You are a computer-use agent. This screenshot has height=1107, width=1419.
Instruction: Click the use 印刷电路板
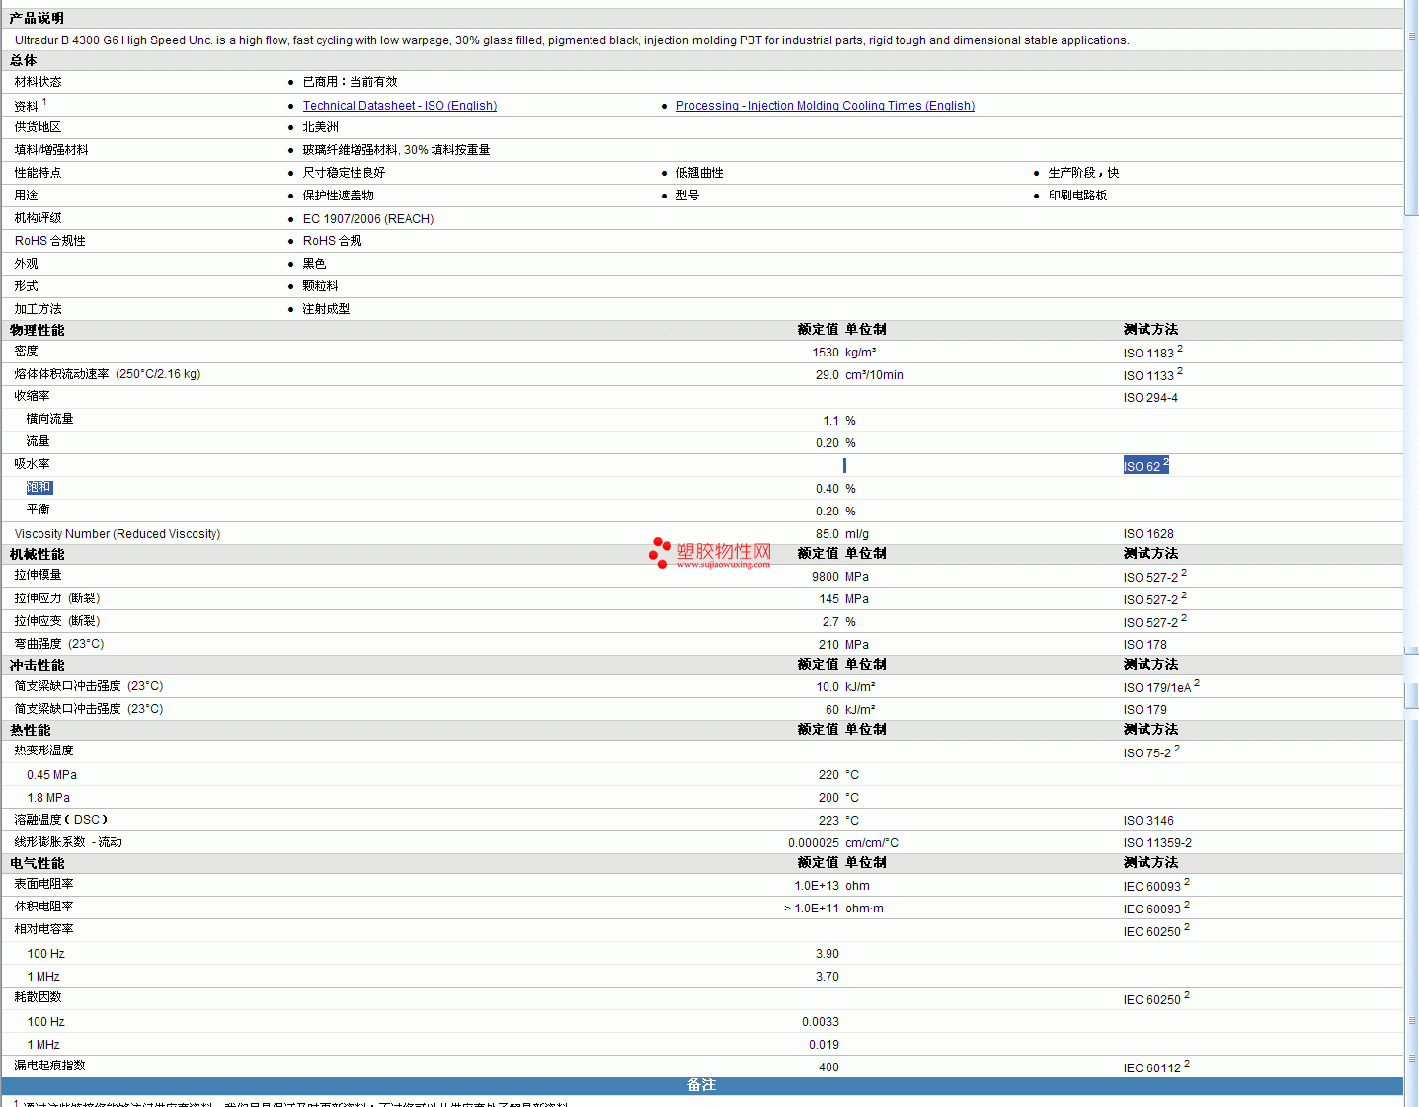tap(1078, 196)
